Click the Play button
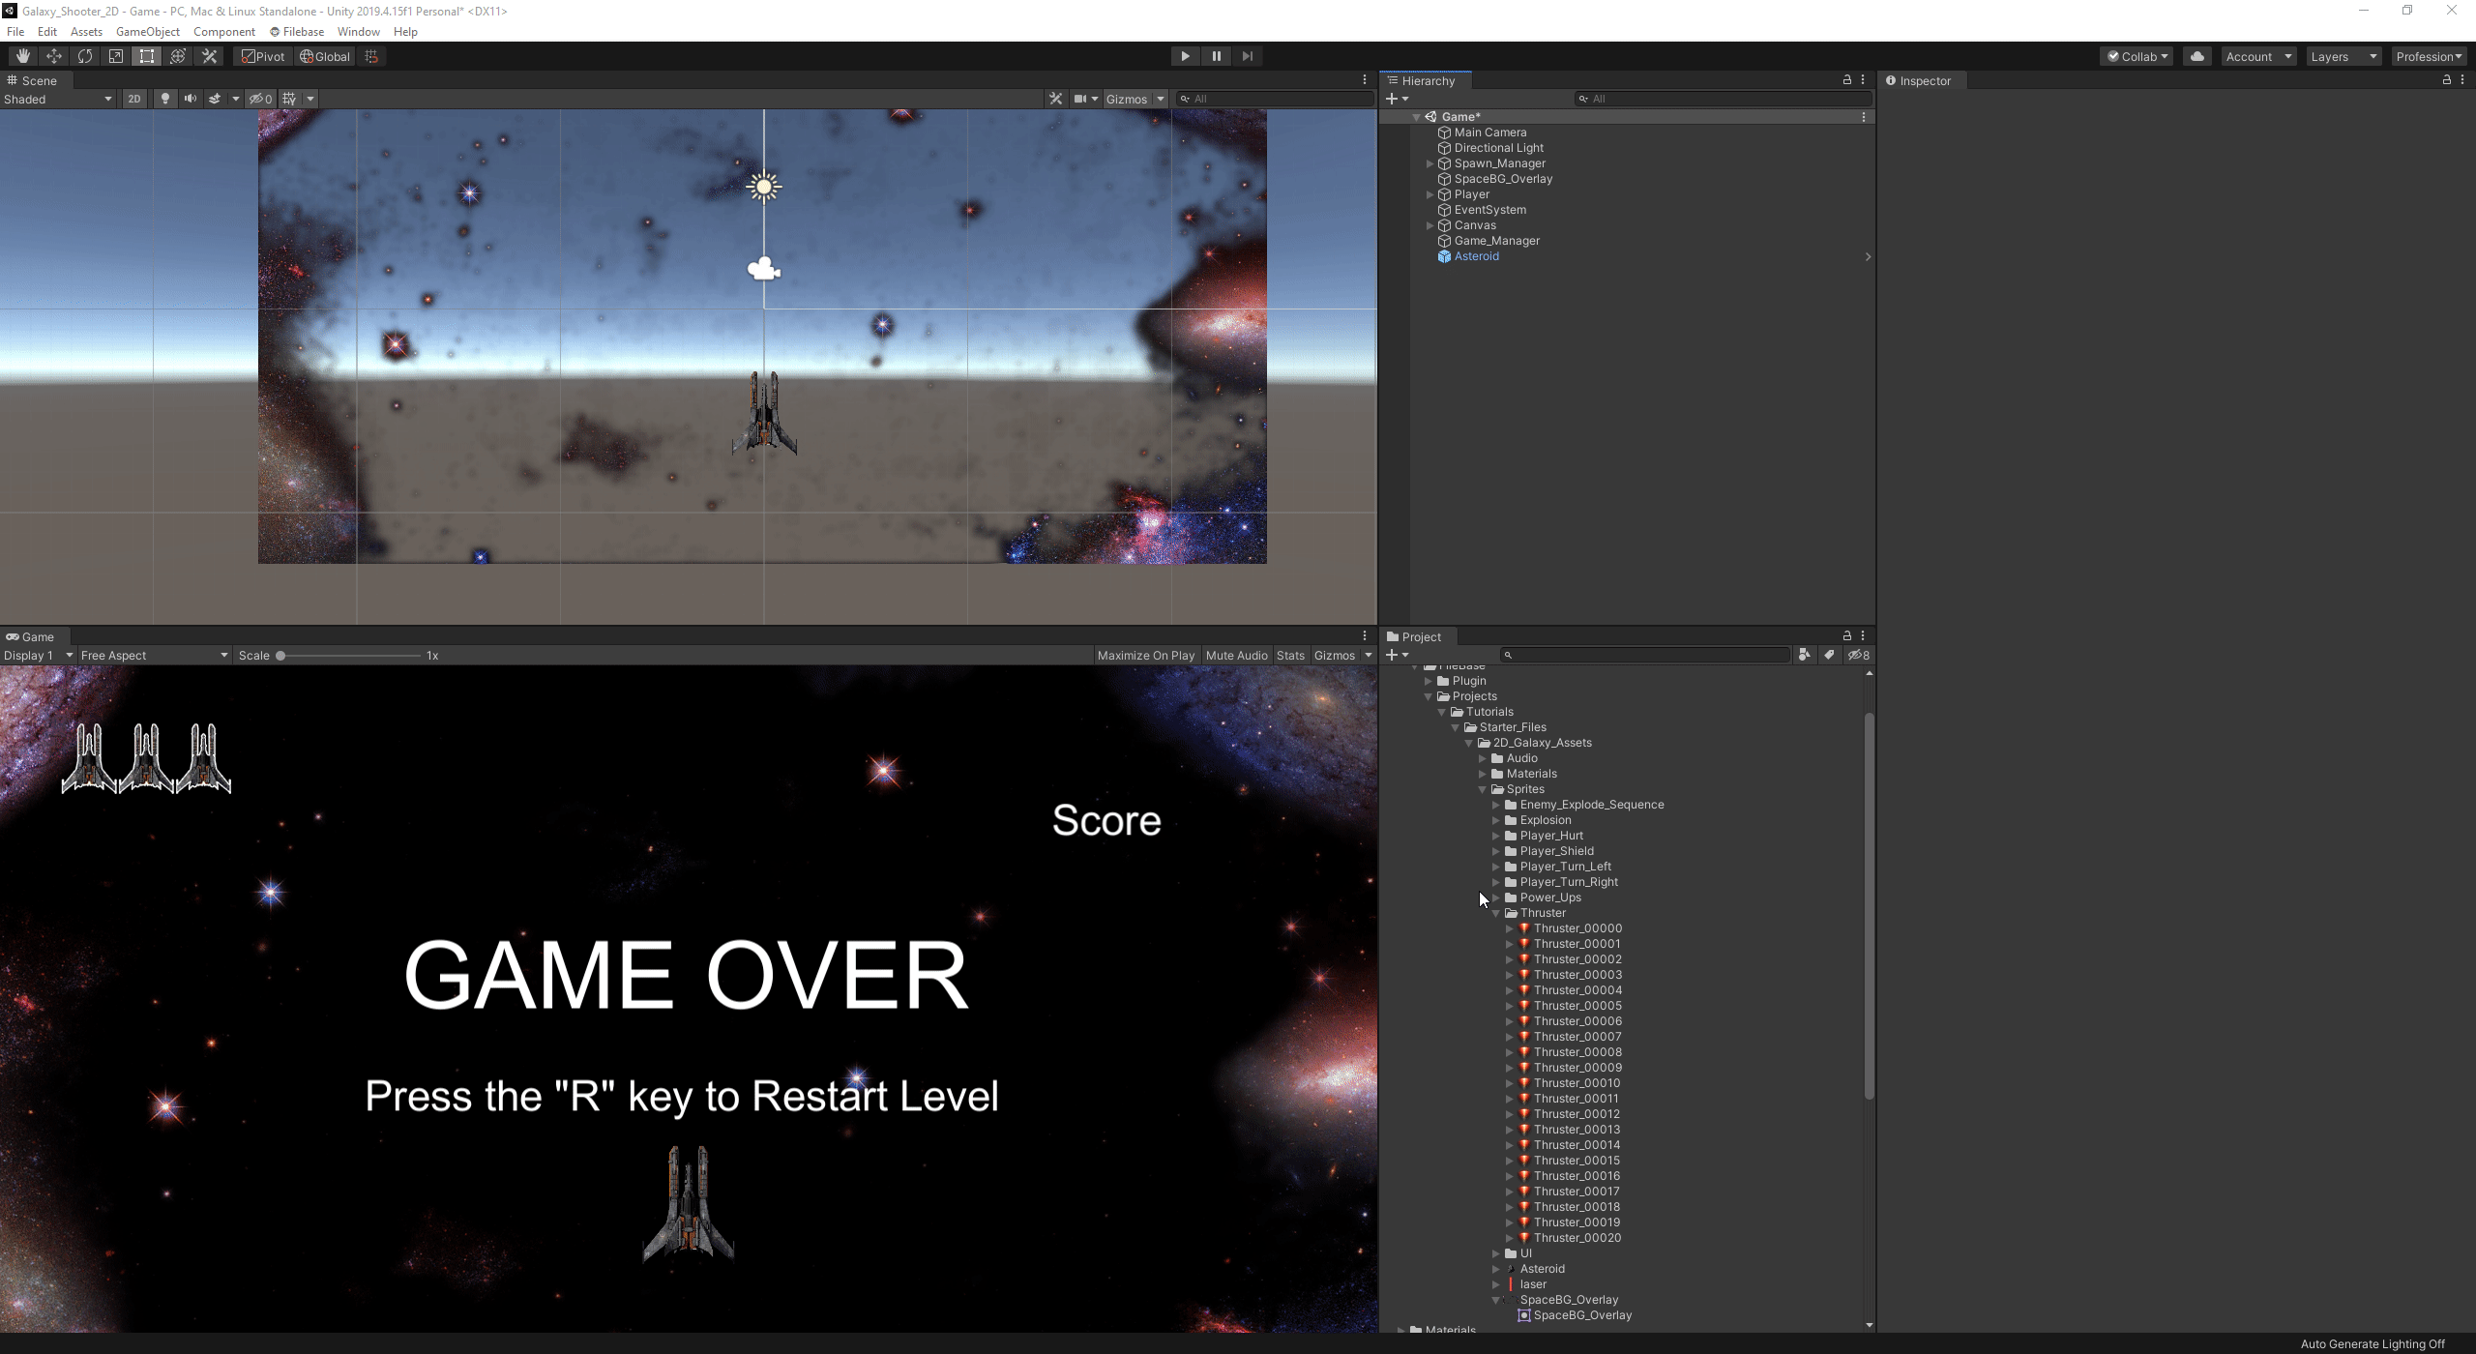Screen dimensions: 2476x1354 (x=1185, y=56)
